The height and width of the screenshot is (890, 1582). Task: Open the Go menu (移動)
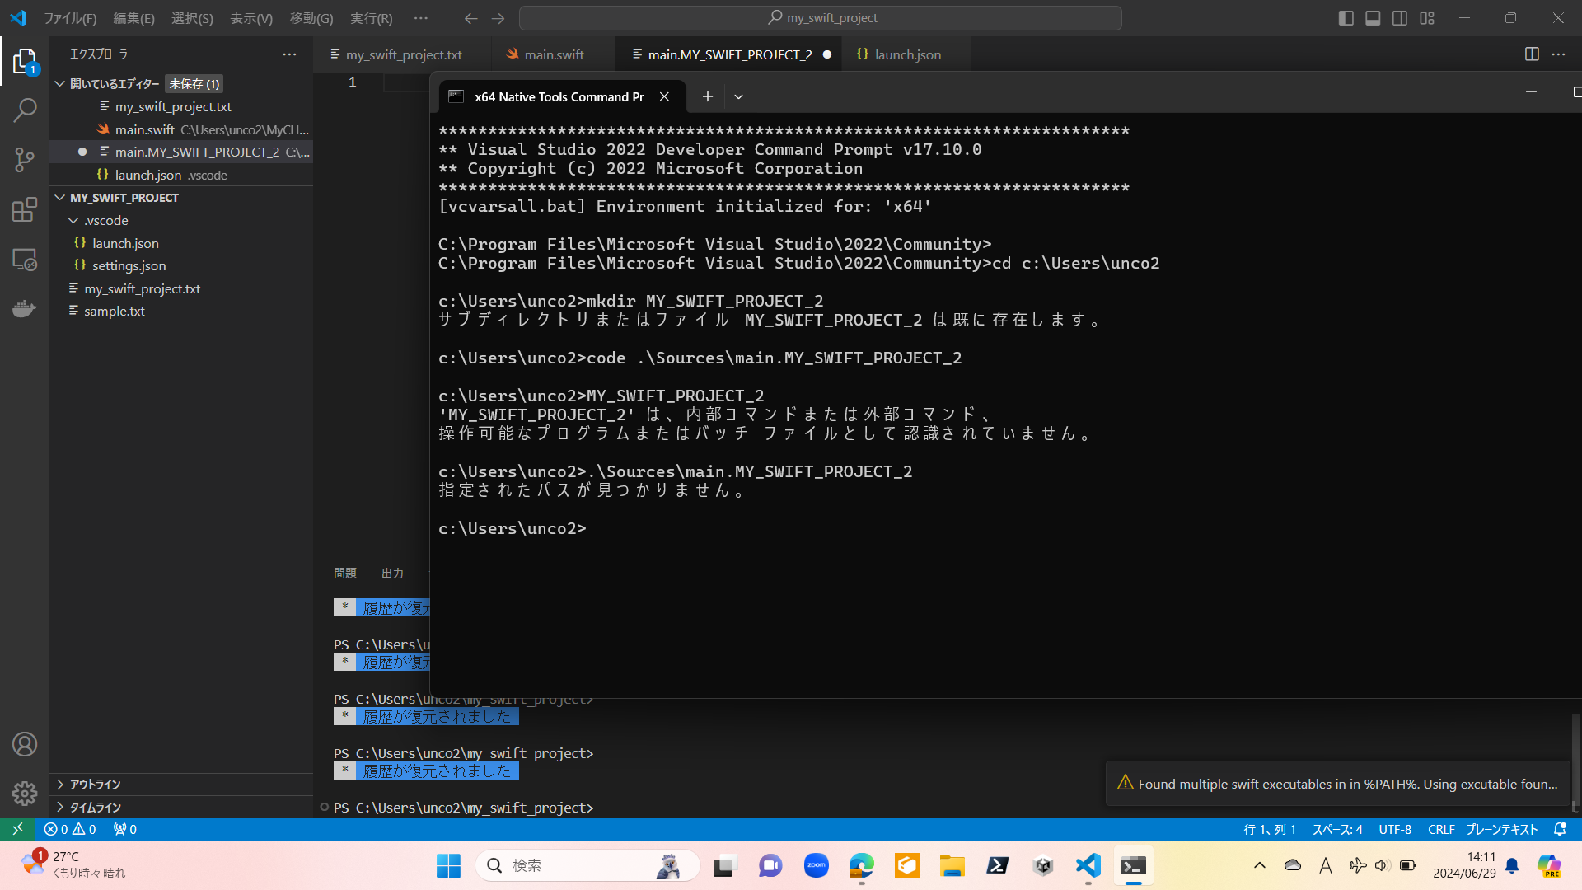pos(311,18)
